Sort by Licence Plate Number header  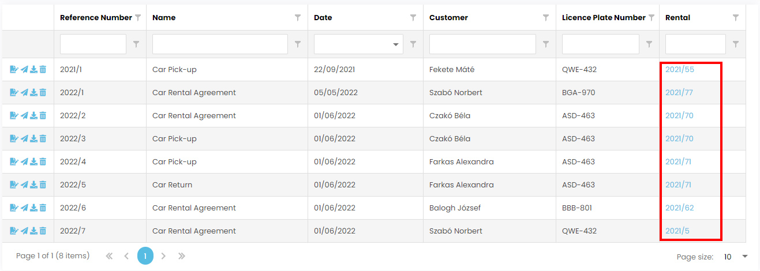(604, 18)
